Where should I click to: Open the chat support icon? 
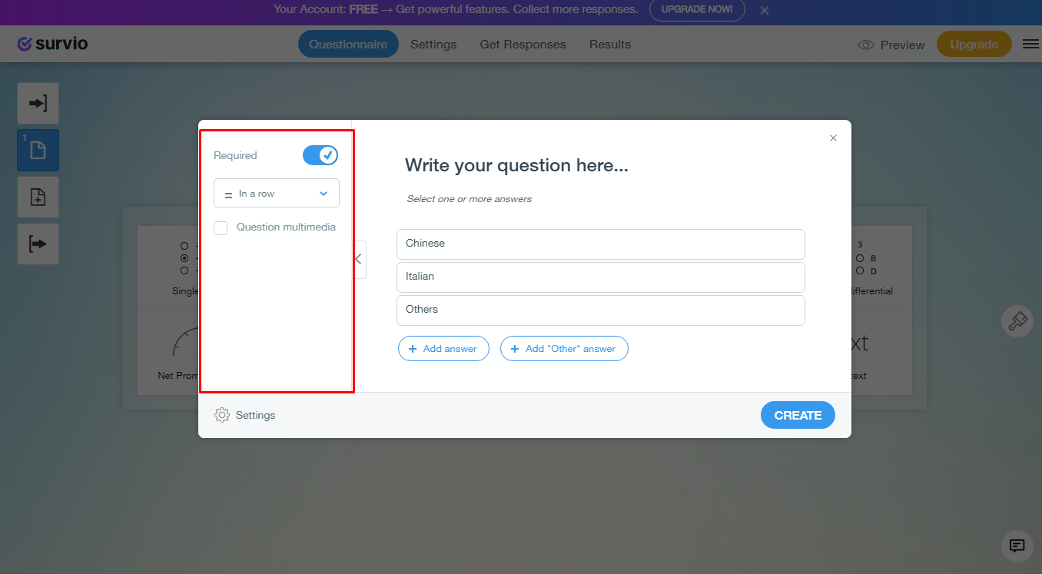(x=1017, y=546)
